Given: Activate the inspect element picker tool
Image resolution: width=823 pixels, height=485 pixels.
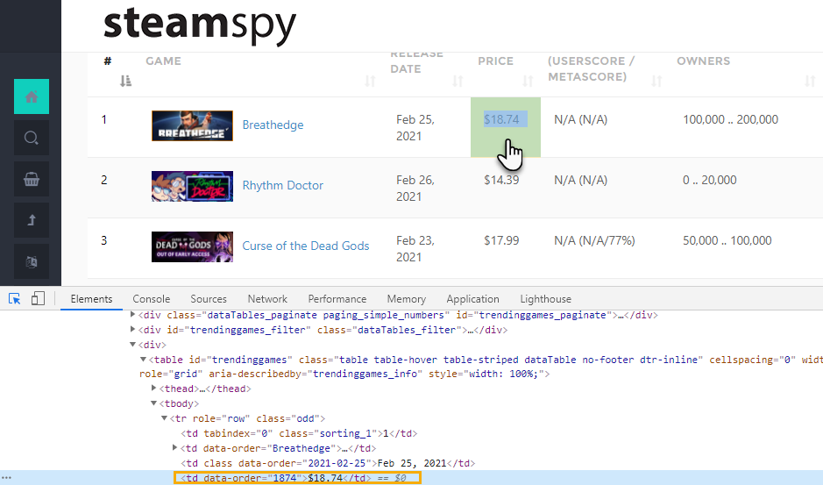Looking at the screenshot, I should coord(15,299).
